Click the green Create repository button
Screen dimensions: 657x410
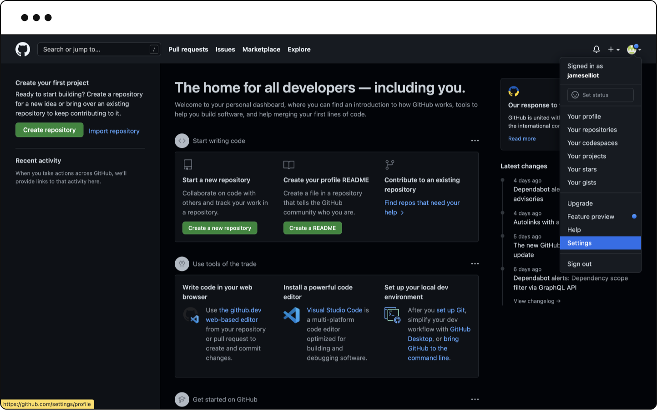point(50,130)
